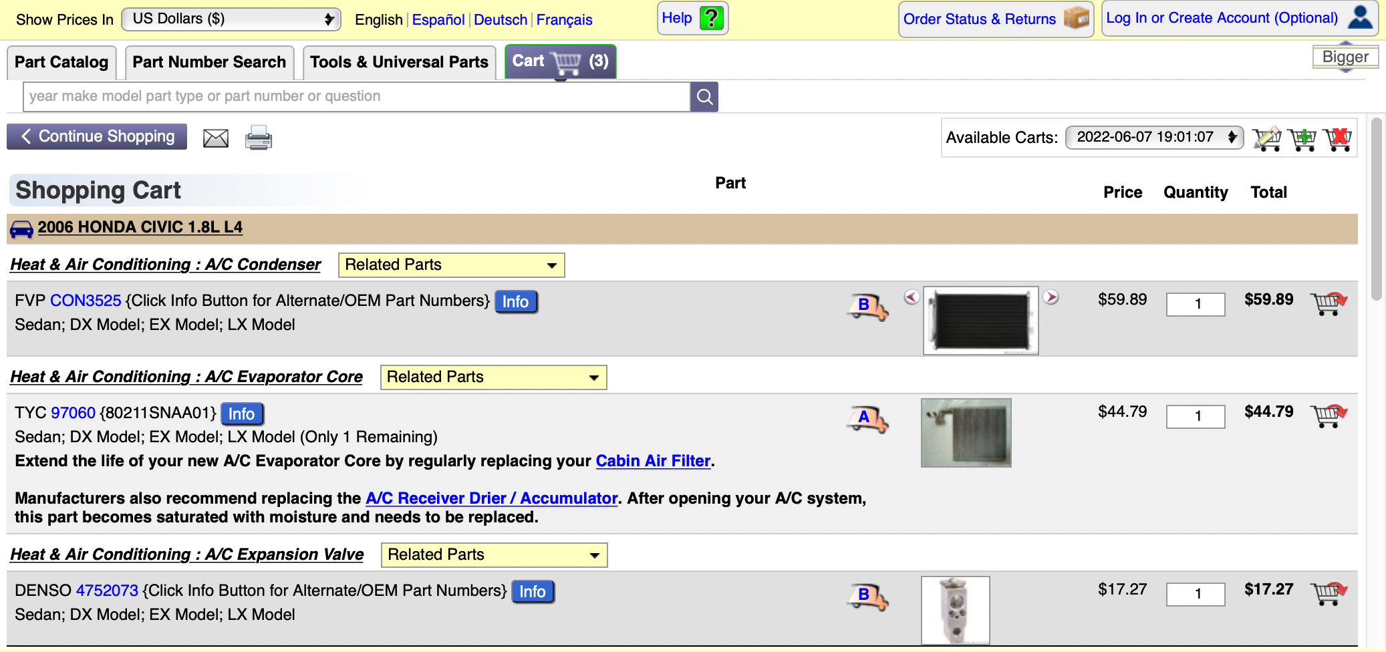Open Order Status & Returns
This screenshot has height=652, width=1386.
coord(980,19)
